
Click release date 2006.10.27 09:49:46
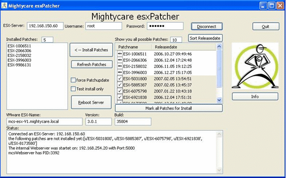pyautogui.click(x=173, y=54)
